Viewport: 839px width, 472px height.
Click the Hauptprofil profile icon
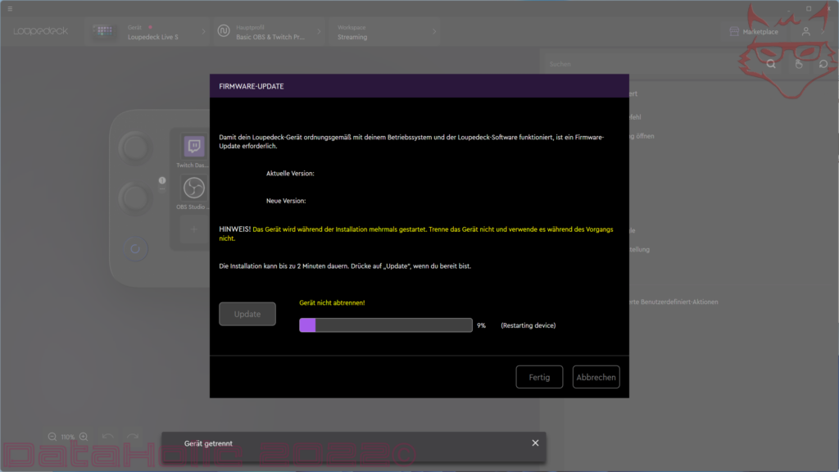pyautogui.click(x=224, y=31)
